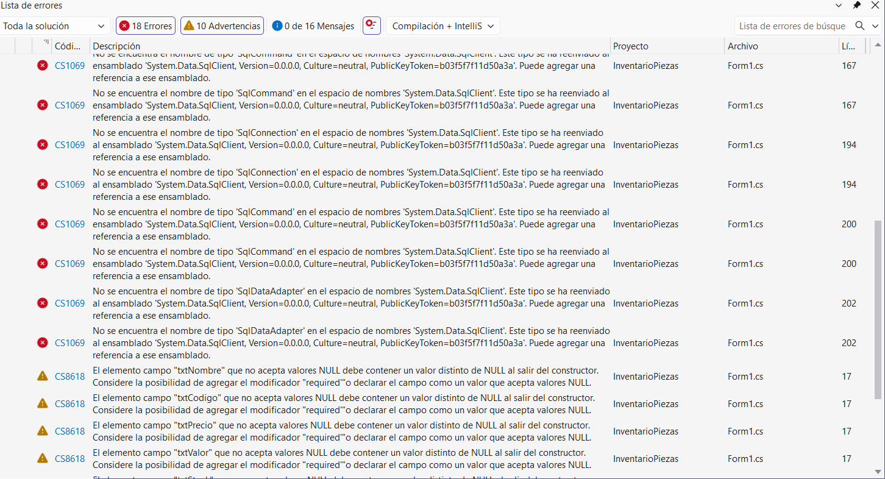The width and height of the screenshot is (885, 479).
Task: Open CS8618 link for txtCodigo warning
Action: [x=69, y=403]
